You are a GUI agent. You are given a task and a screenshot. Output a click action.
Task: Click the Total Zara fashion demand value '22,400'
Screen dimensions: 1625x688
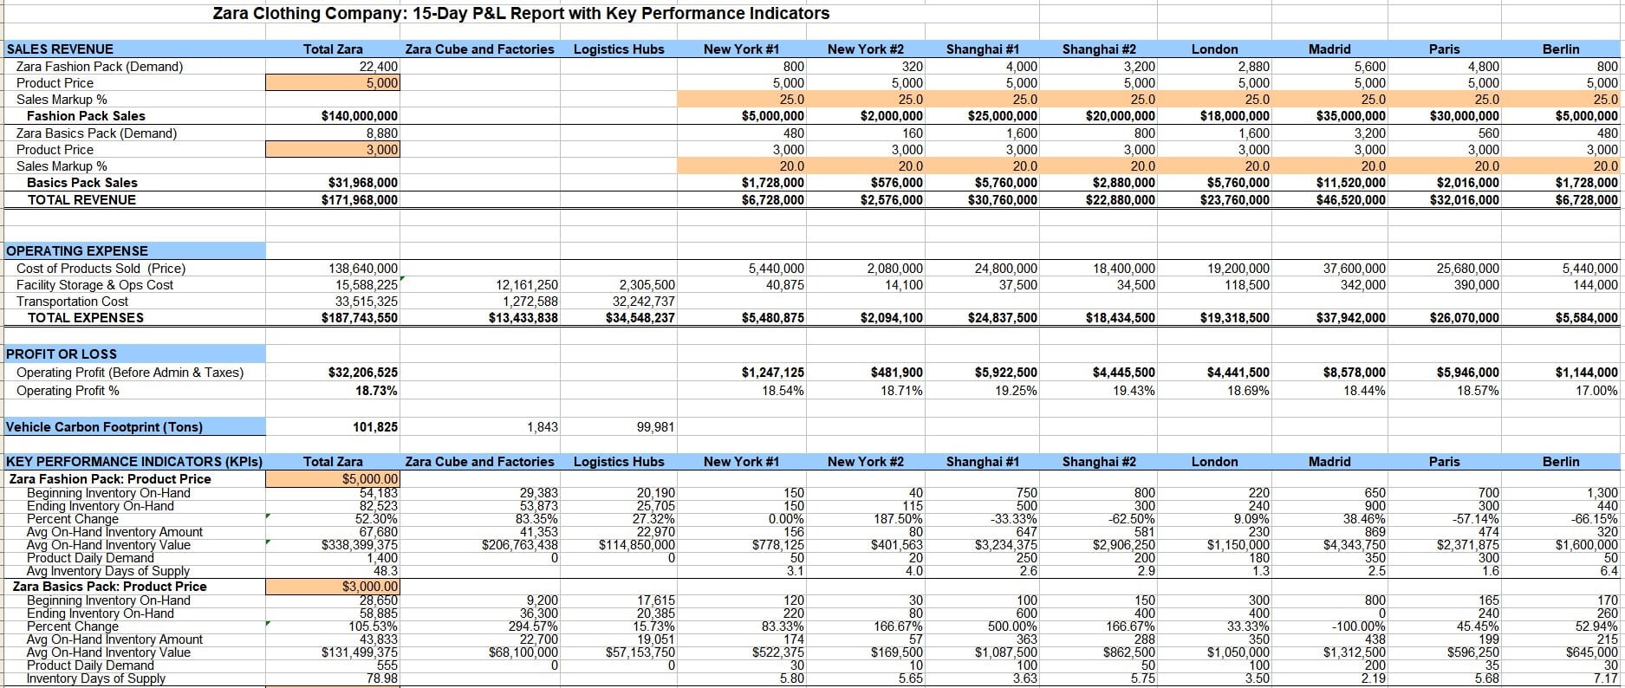click(x=378, y=67)
